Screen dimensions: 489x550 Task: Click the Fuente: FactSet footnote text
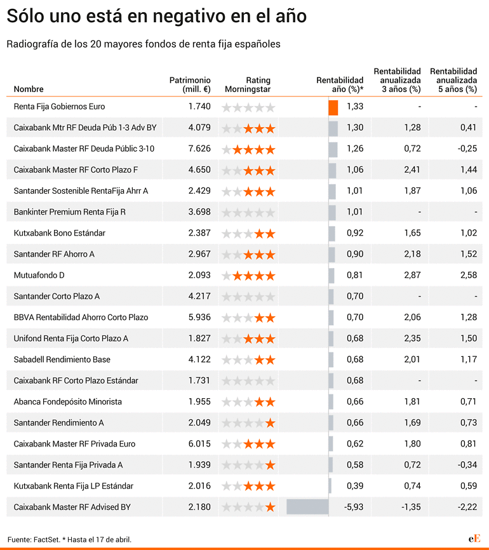(x=34, y=539)
